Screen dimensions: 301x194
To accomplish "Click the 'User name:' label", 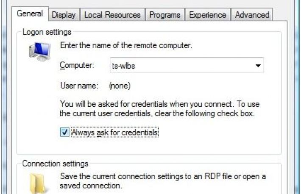I will click(79, 86).
